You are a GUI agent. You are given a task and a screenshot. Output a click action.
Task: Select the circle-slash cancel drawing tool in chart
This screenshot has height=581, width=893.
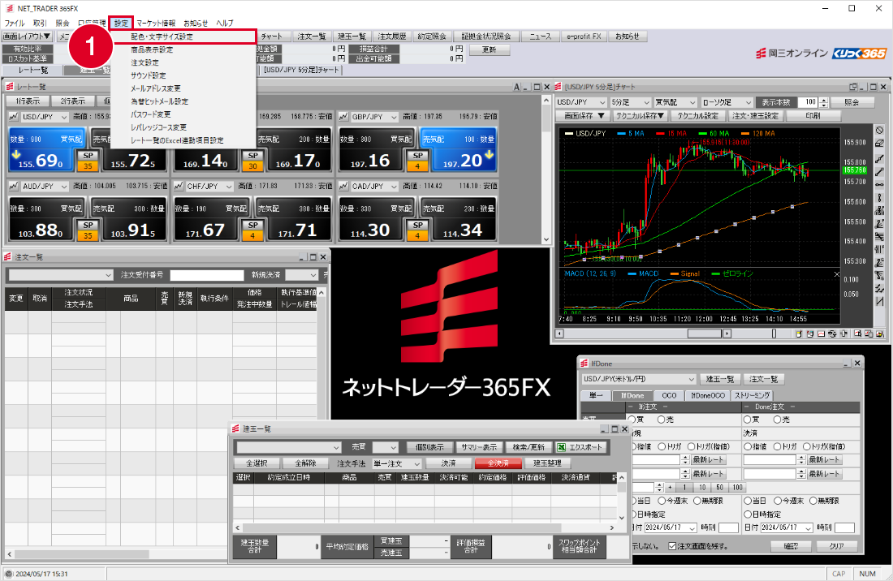pos(880,131)
